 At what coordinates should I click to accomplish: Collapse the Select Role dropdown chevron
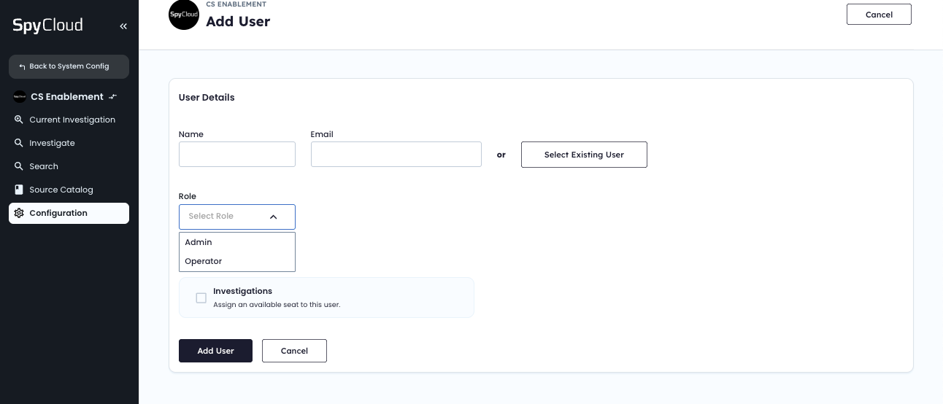[274, 217]
